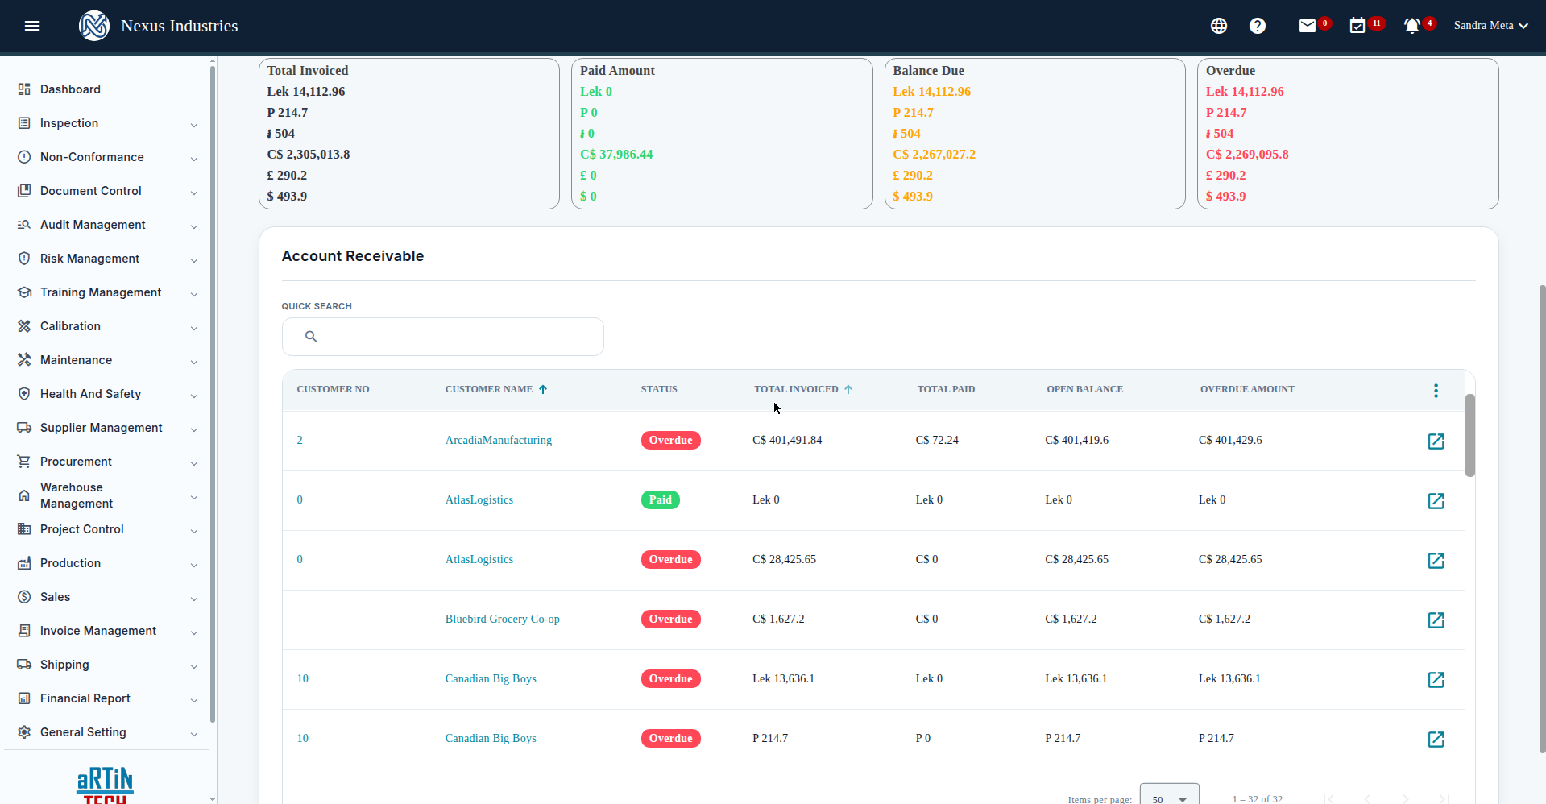1546x804 pixels.
Task: Sort by the Overdue Amount column header
Action: 1247,389
